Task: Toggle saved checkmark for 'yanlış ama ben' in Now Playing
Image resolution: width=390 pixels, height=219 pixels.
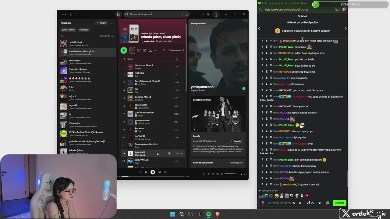Action: (x=244, y=89)
